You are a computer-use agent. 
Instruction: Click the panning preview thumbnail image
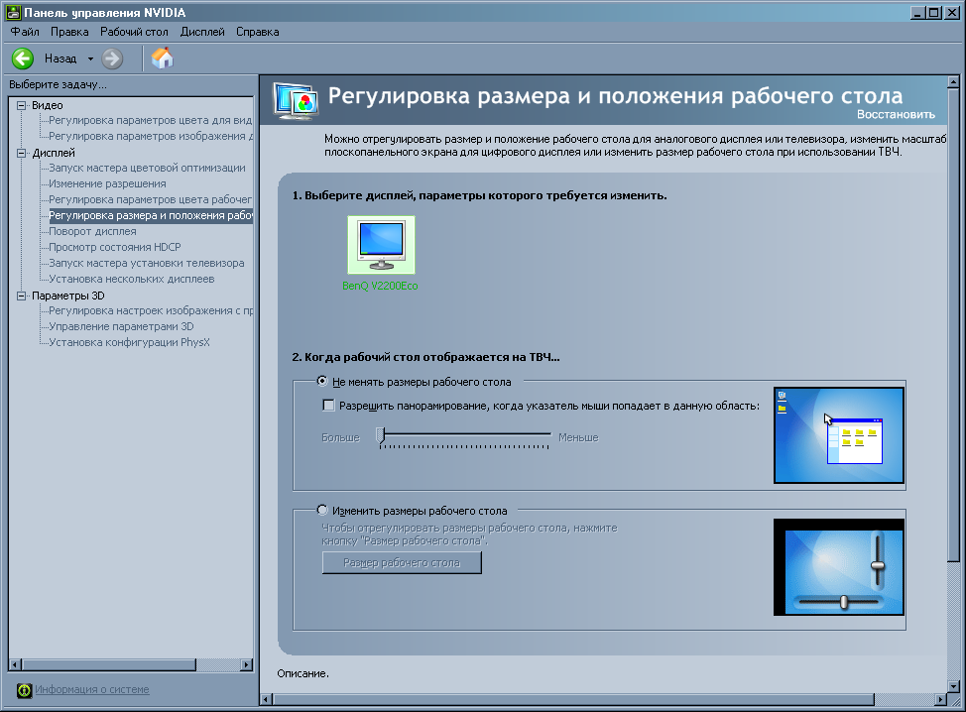[x=838, y=435]
